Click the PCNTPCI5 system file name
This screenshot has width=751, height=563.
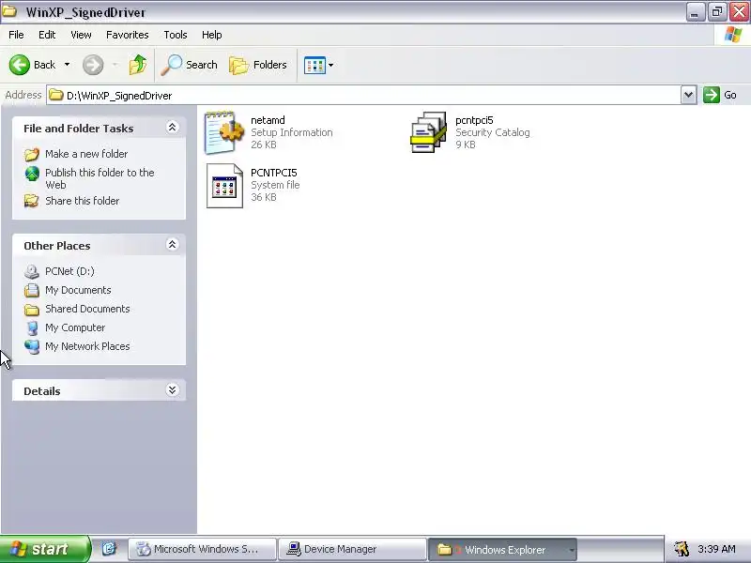274,173
